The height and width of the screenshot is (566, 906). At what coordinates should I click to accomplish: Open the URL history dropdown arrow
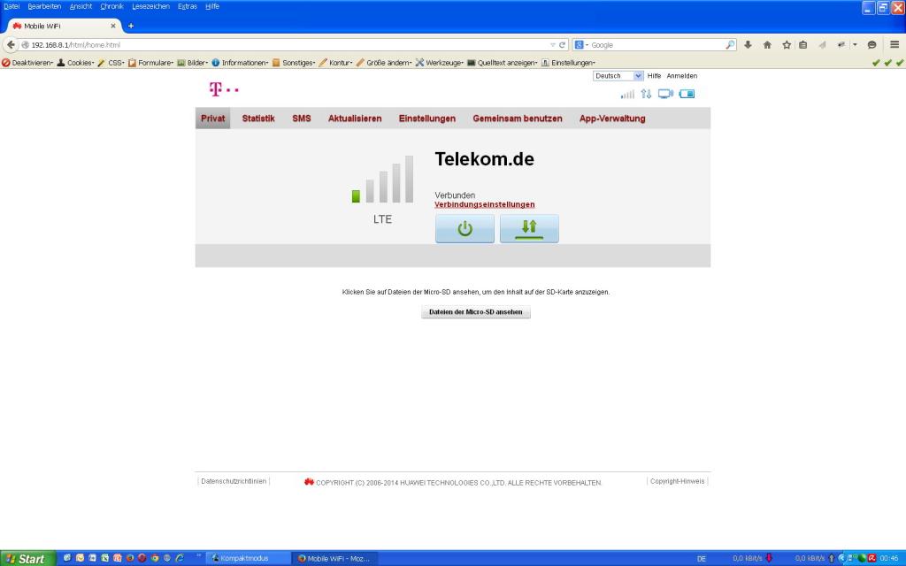tap(552, 44)
